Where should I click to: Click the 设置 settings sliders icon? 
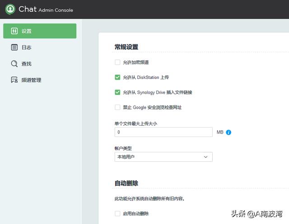point(14,31)
